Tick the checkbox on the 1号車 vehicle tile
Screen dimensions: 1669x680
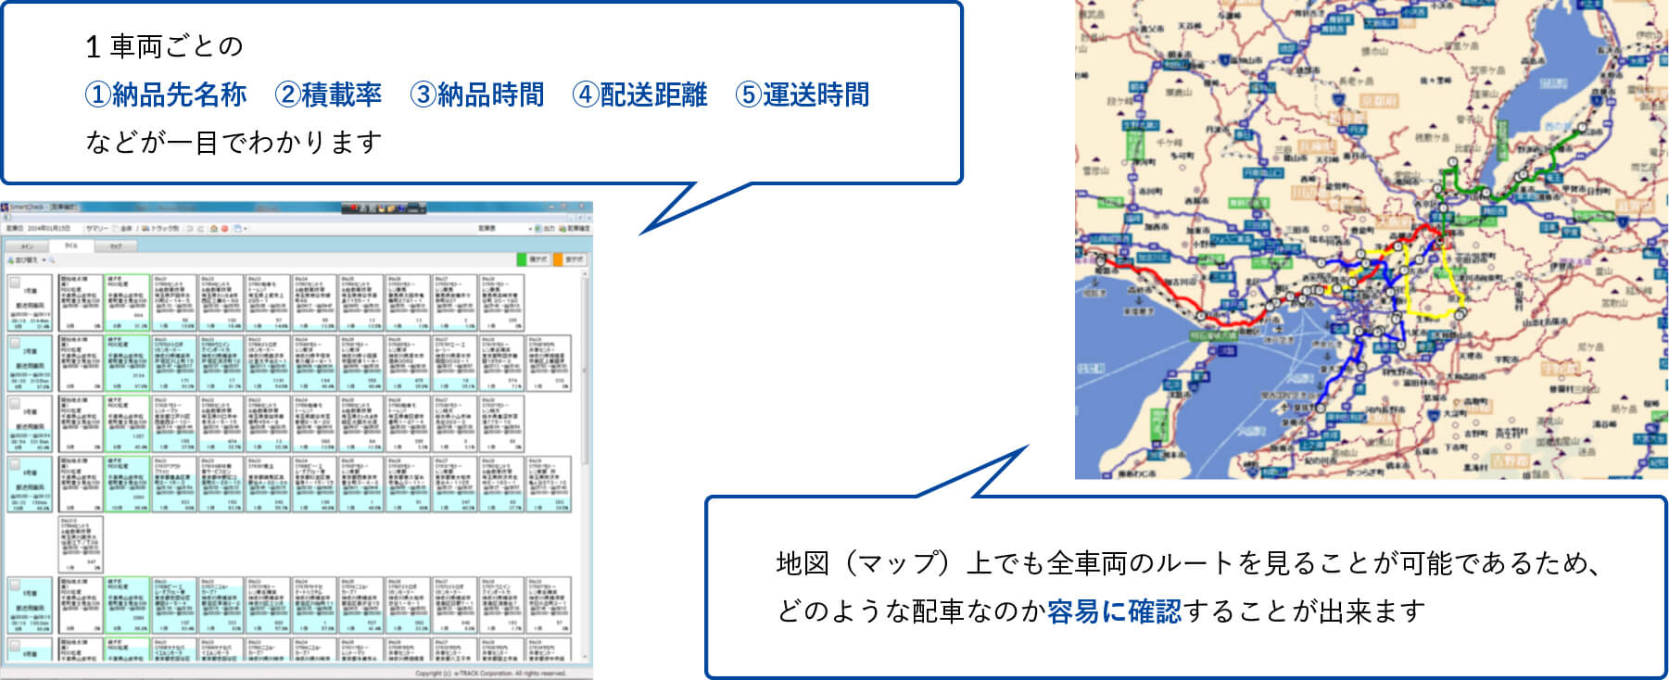coord(15,281)
